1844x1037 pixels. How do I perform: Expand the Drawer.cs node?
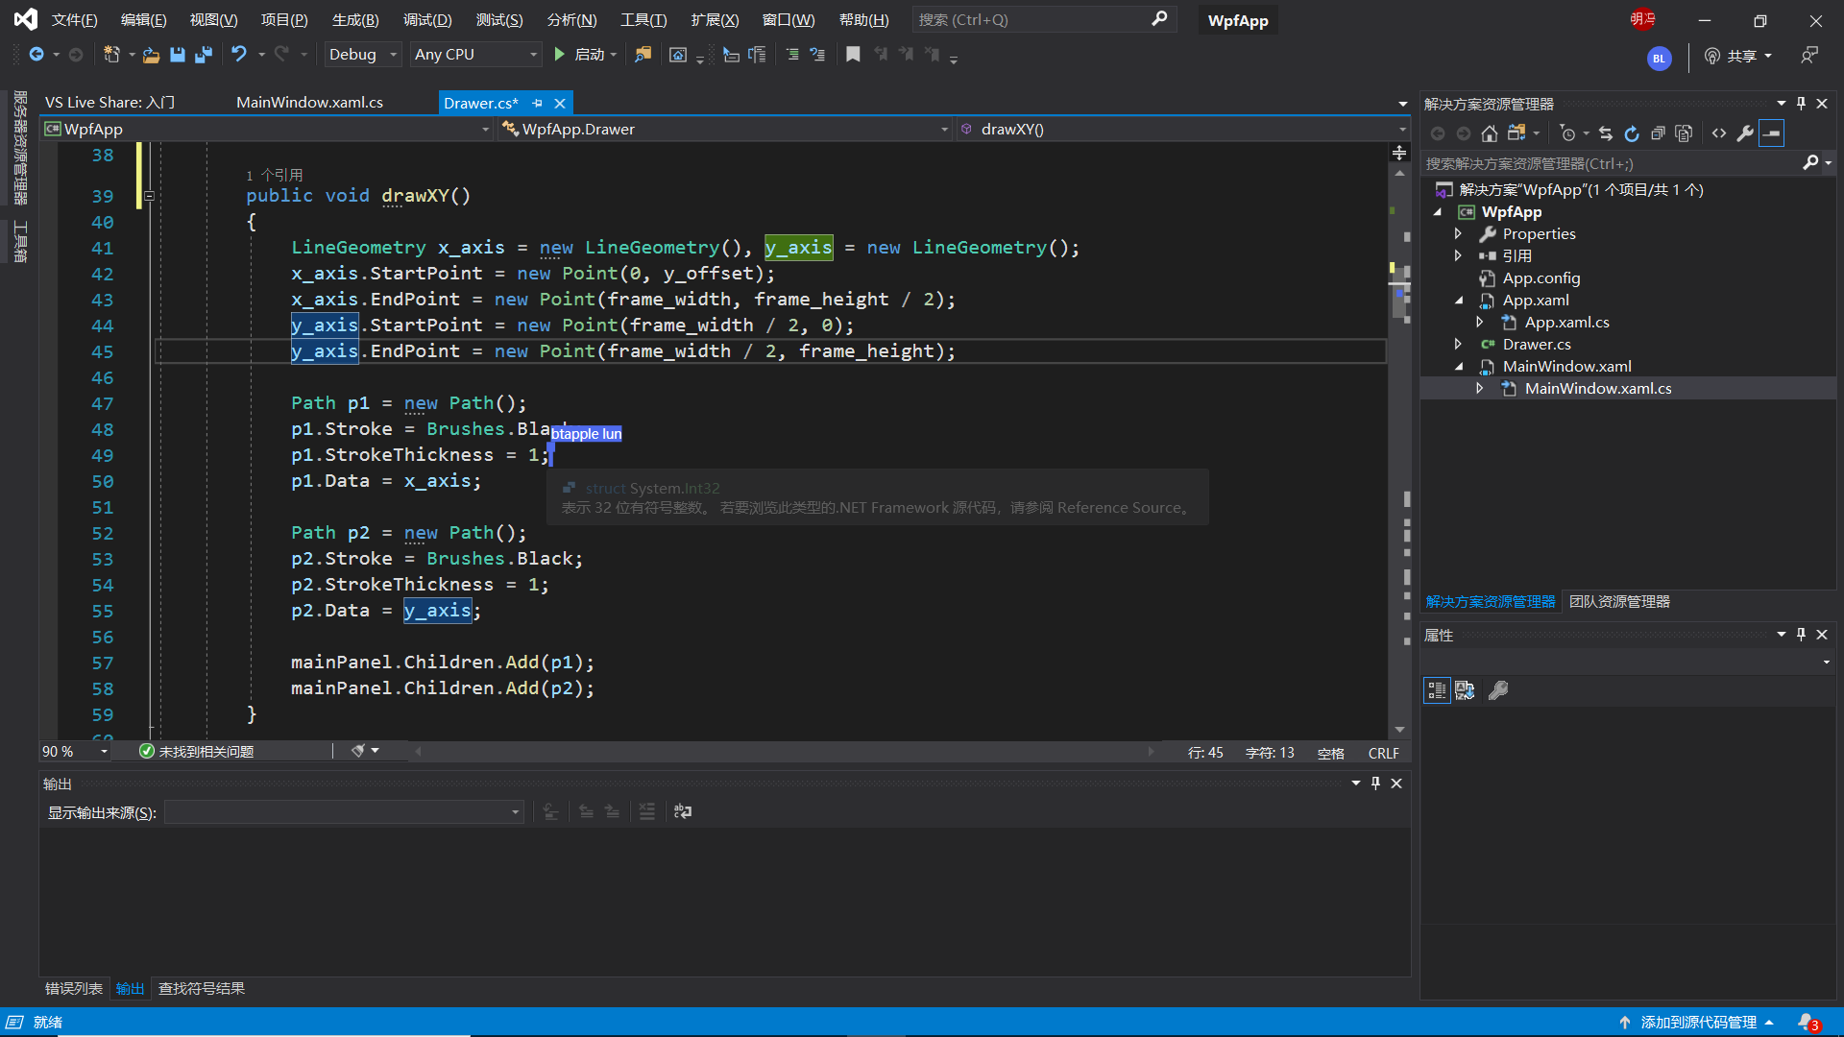click(1458, 344)
